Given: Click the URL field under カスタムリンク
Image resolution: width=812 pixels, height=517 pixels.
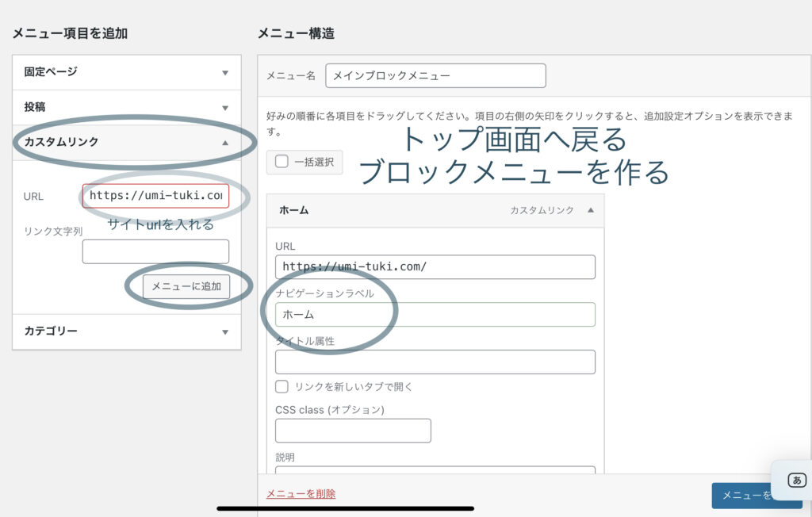Looking at the screenshot, I should pyautogui.click(x=155, y=196).
